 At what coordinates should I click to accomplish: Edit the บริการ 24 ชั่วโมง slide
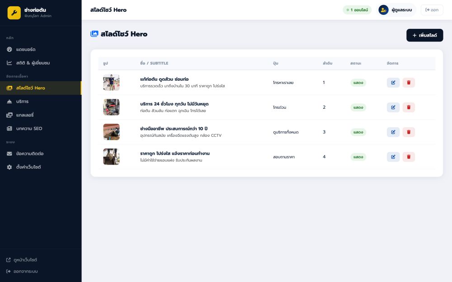393,107
